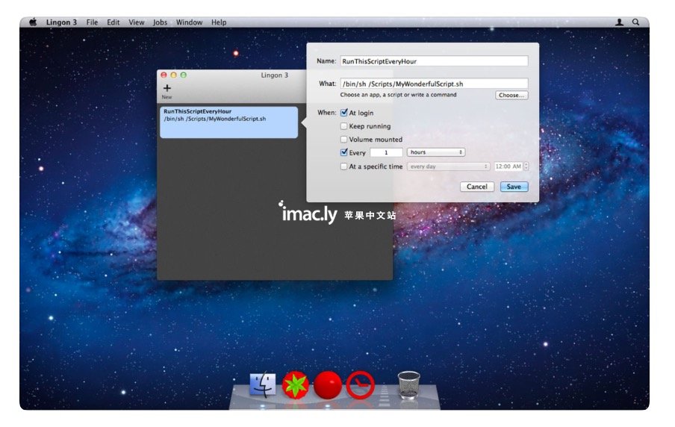Select the RunThisScriptEveryHour job in list
This screenshot has height=427, width=675.
(228, 122)
